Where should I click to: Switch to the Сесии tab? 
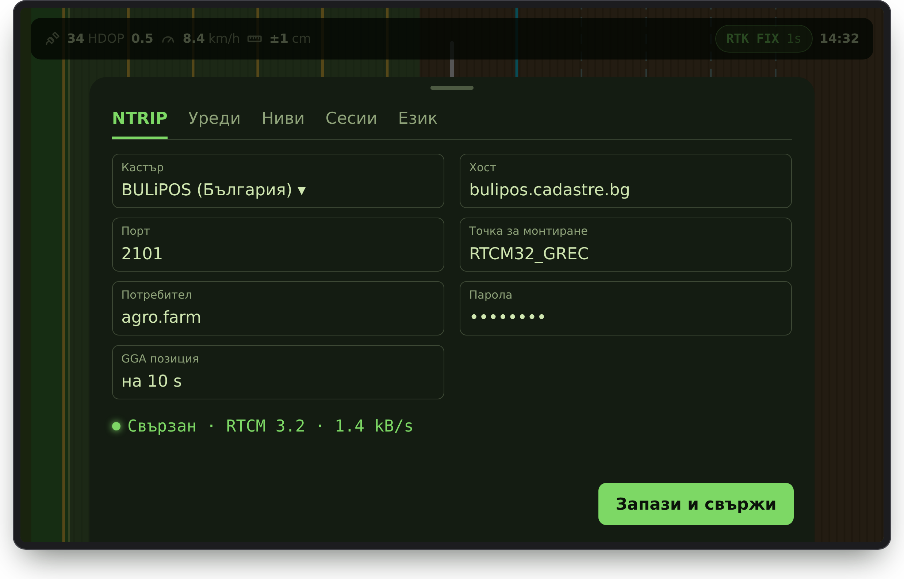click(x=351, y=118)
